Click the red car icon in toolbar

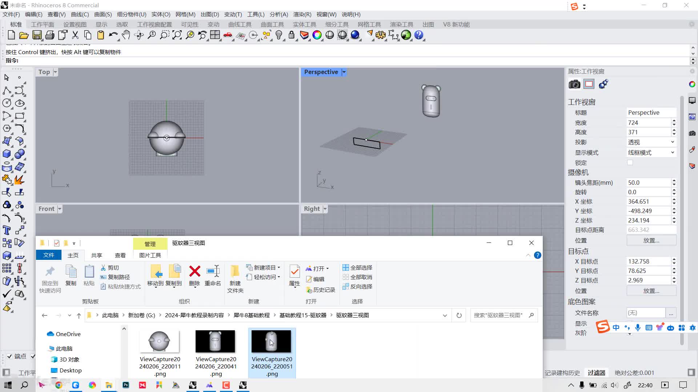coord(228,35)
